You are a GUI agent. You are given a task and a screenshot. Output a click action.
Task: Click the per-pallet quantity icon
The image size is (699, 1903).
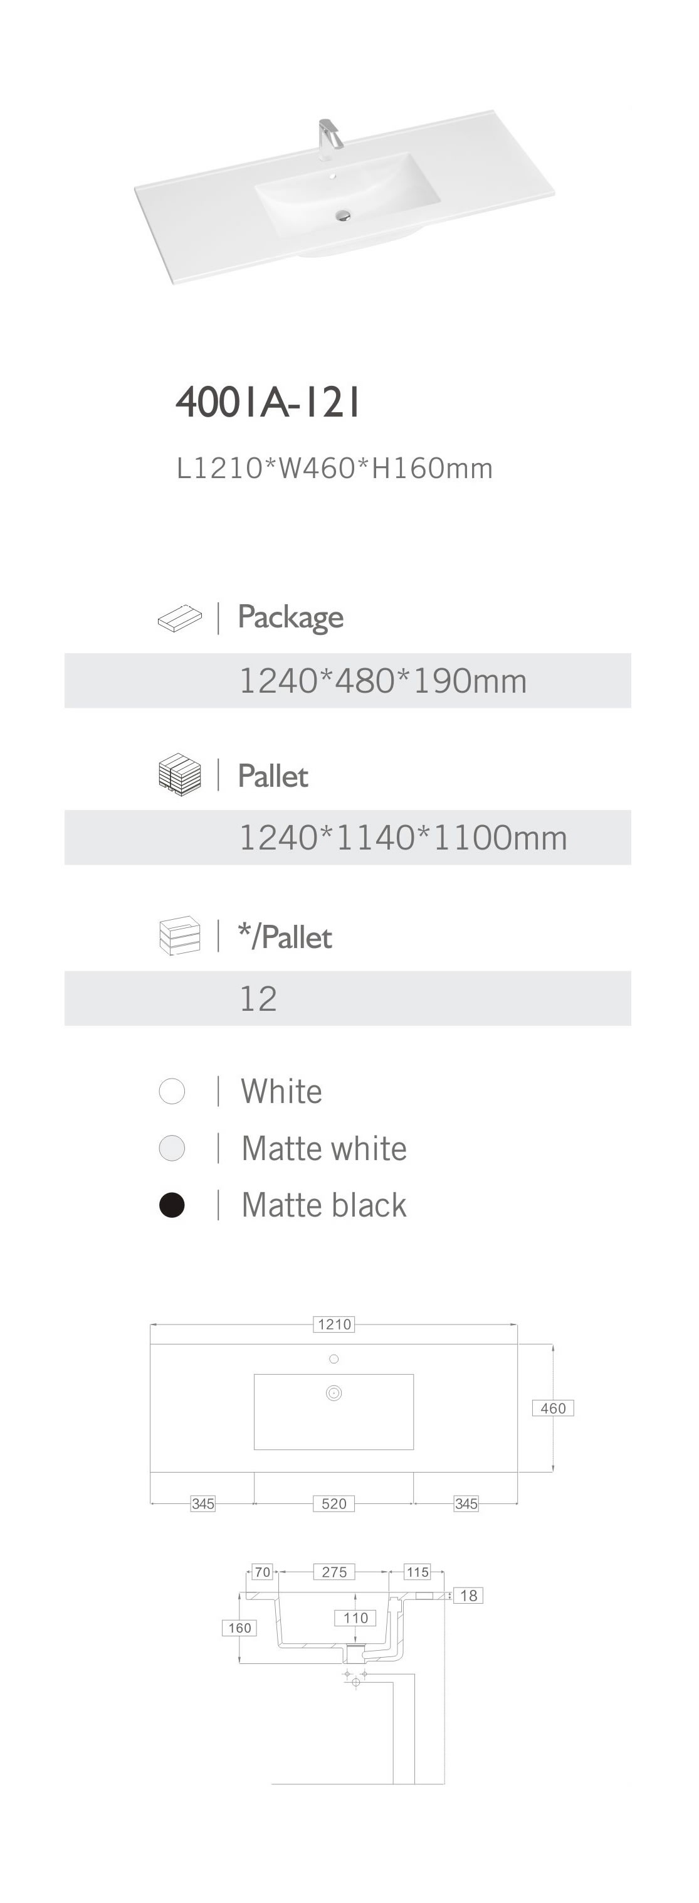[179, 936]
